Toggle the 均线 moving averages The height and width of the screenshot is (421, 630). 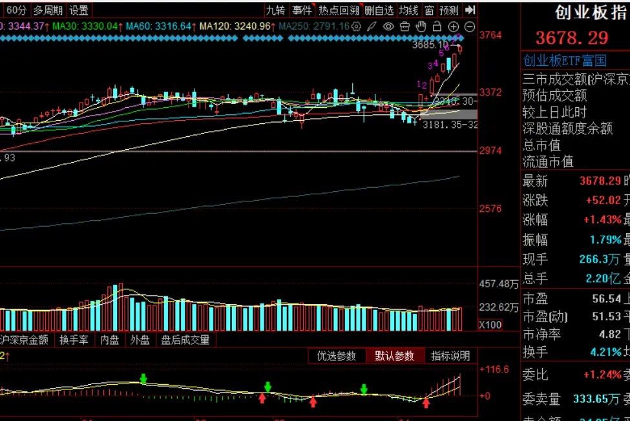[x=408, y=10]
